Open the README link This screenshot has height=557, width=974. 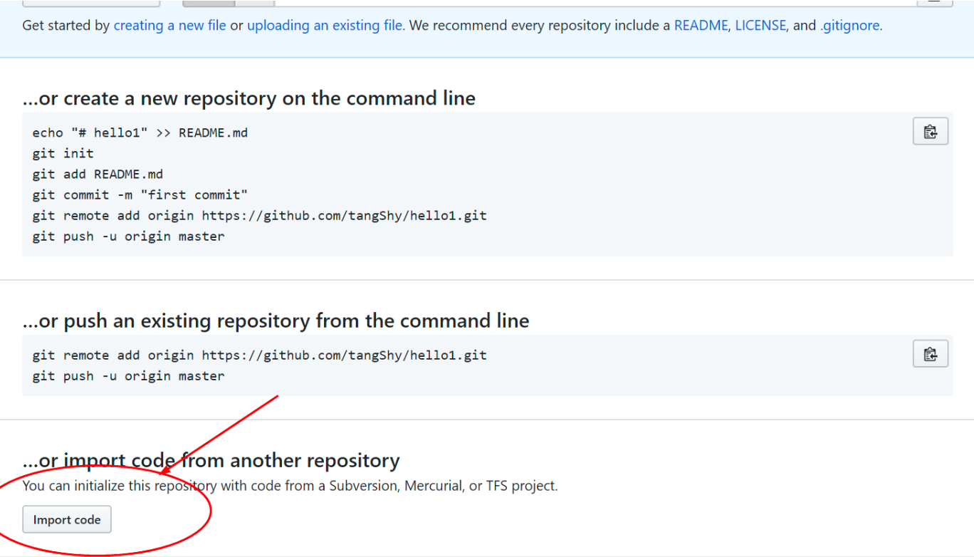coord(701,26)
